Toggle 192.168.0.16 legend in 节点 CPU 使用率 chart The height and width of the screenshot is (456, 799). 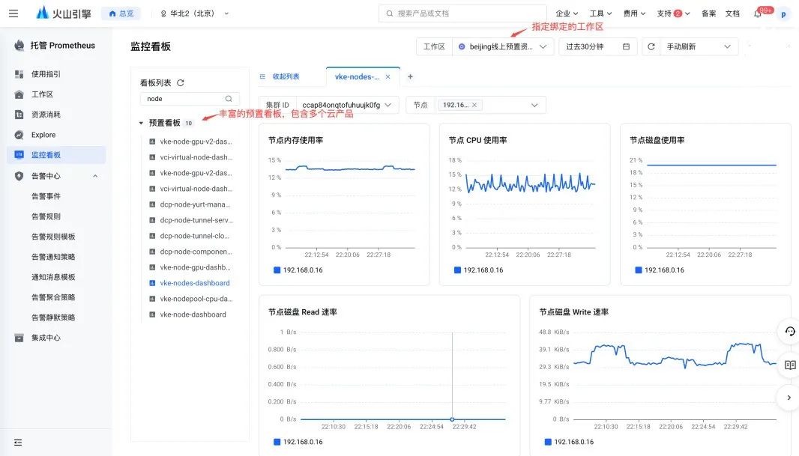coord(478,270)
